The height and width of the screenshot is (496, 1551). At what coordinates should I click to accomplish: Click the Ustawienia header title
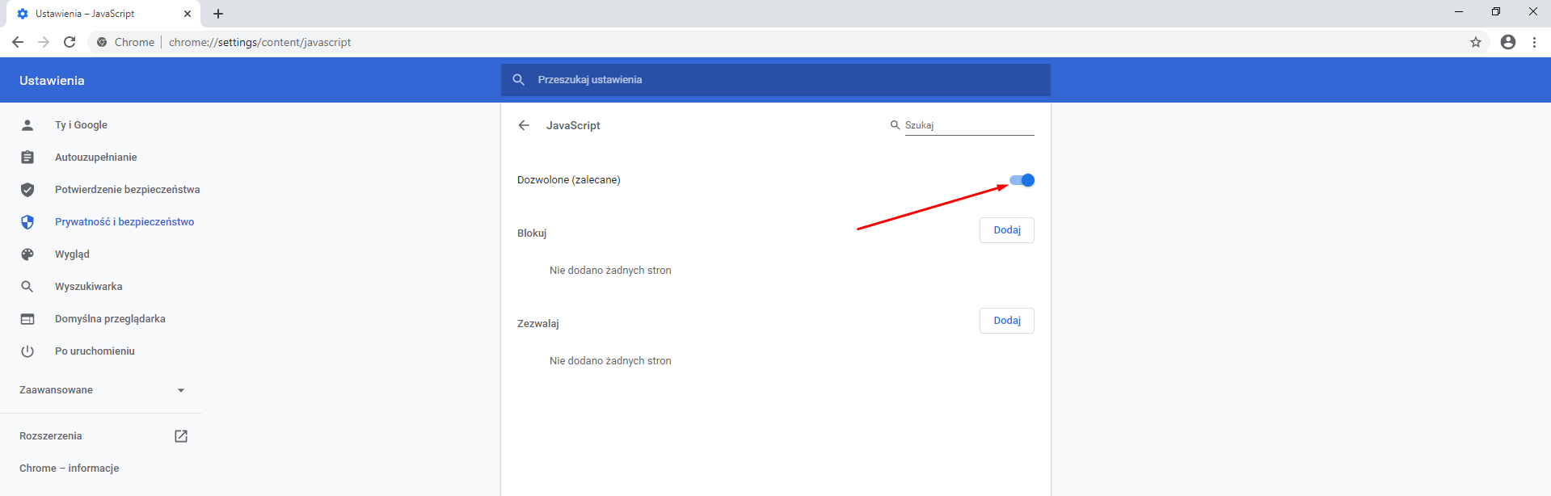coord(52,81)
